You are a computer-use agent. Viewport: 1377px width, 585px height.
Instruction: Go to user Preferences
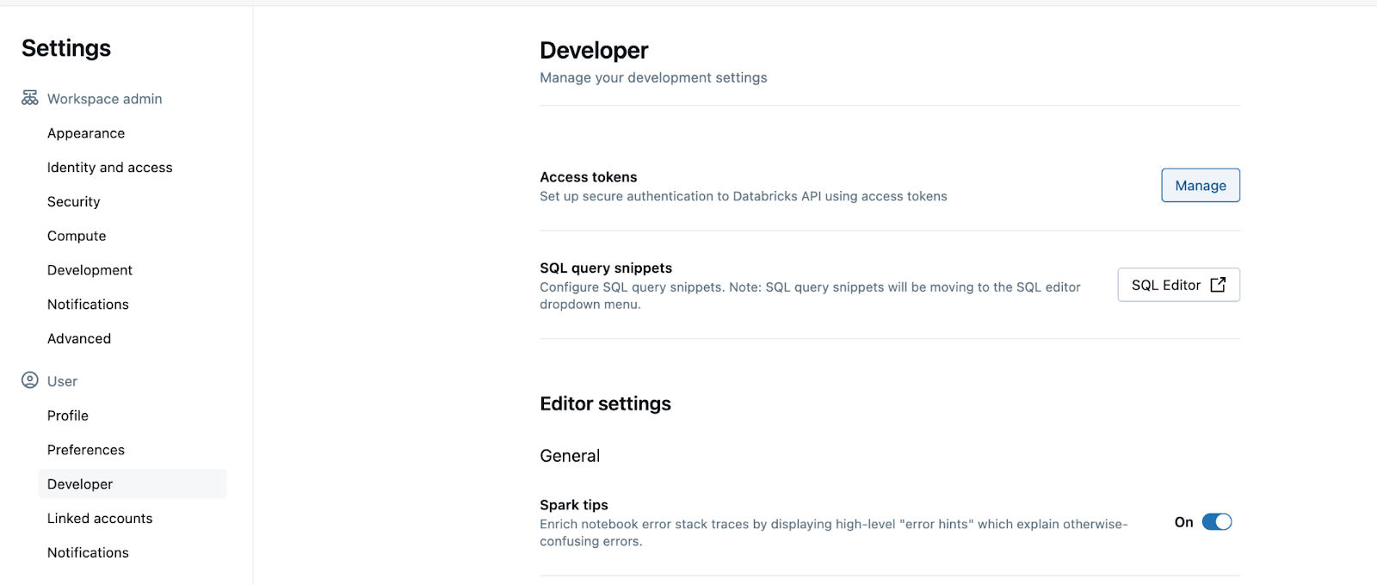tap(86, 450)
